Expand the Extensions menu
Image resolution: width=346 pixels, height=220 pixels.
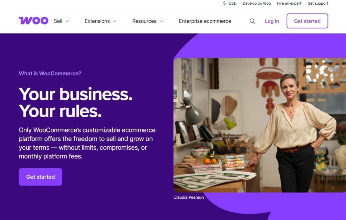point(97,21)
